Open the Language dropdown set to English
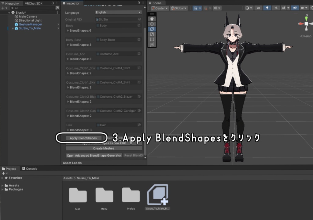 click(x=118, y=12)
